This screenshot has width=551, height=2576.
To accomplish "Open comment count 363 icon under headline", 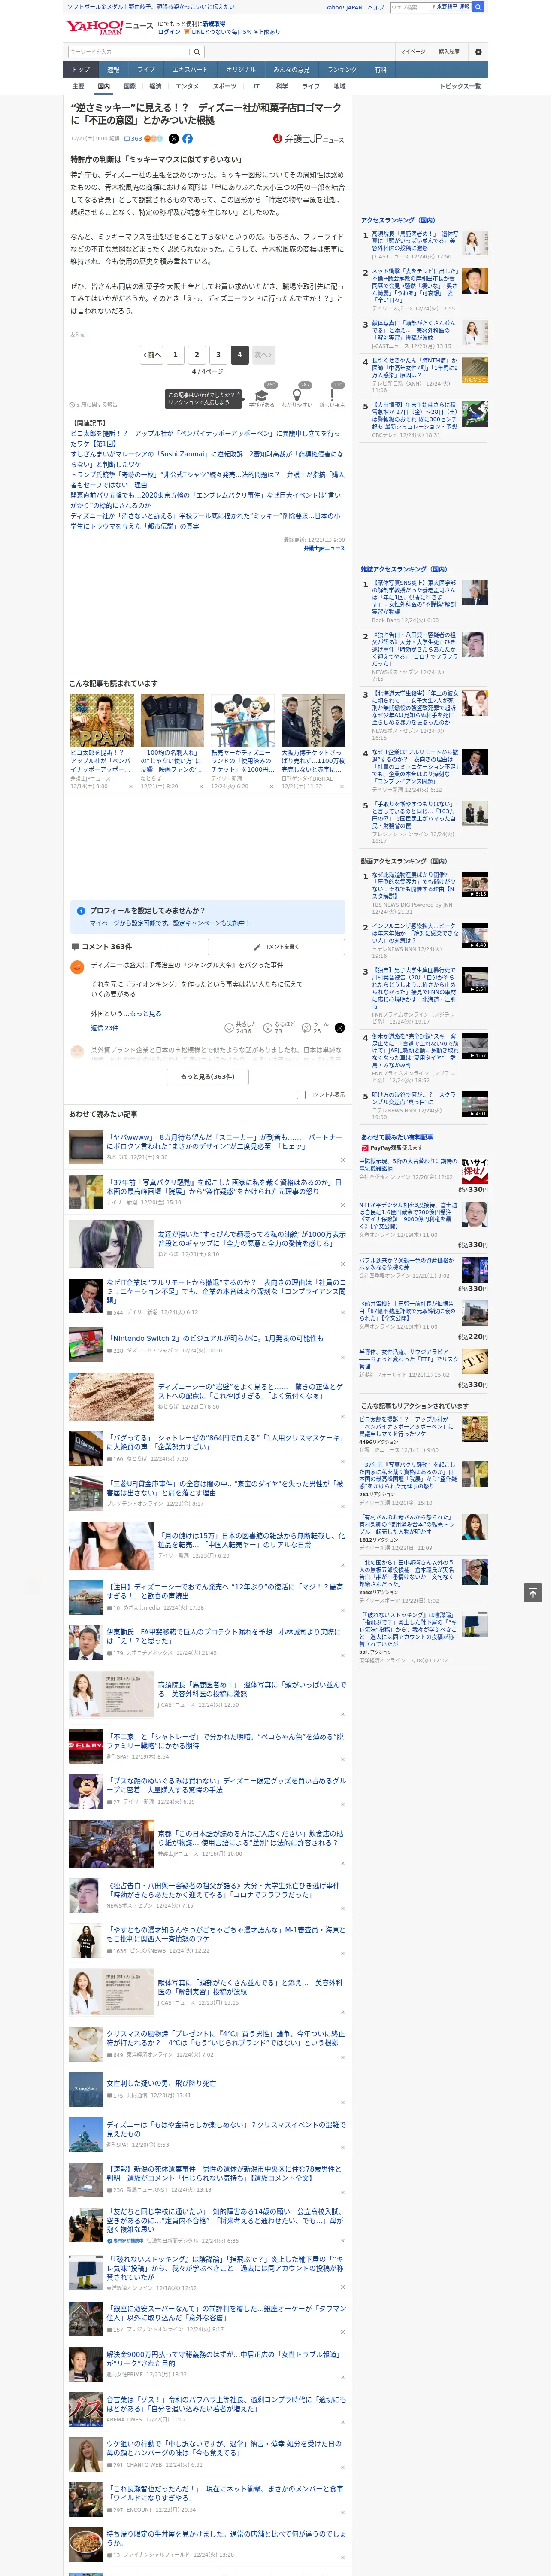I will tap(132, 139).
